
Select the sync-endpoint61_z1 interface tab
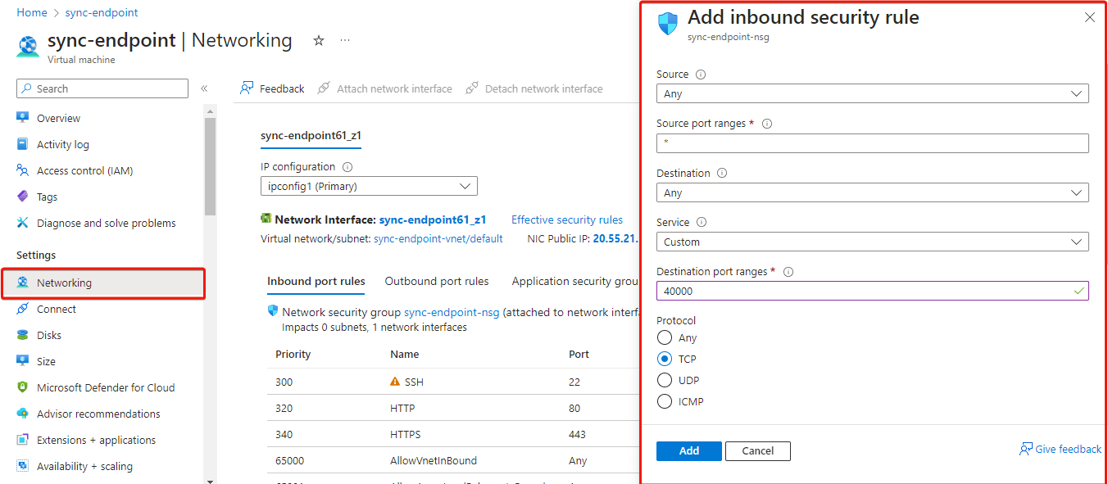311,136
